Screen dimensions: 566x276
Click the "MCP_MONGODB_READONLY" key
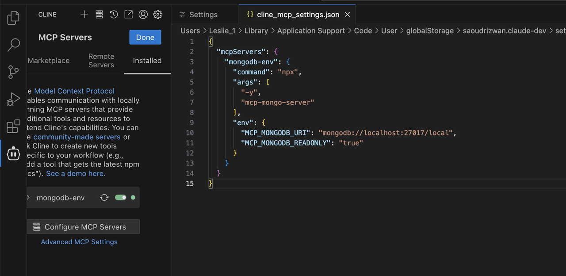(286, 143)
